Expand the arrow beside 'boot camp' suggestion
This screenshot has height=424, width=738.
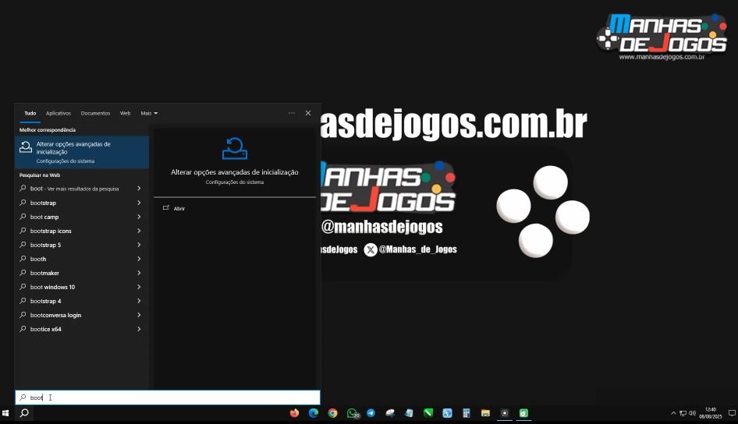click(139, 217)
